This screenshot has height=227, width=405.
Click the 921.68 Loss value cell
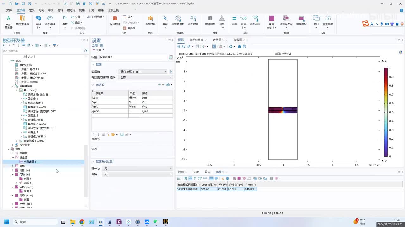[x=209, y=189]
